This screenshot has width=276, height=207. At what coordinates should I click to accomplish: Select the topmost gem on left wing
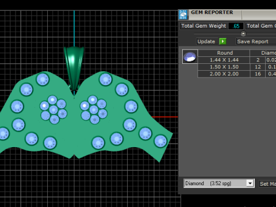43,79
